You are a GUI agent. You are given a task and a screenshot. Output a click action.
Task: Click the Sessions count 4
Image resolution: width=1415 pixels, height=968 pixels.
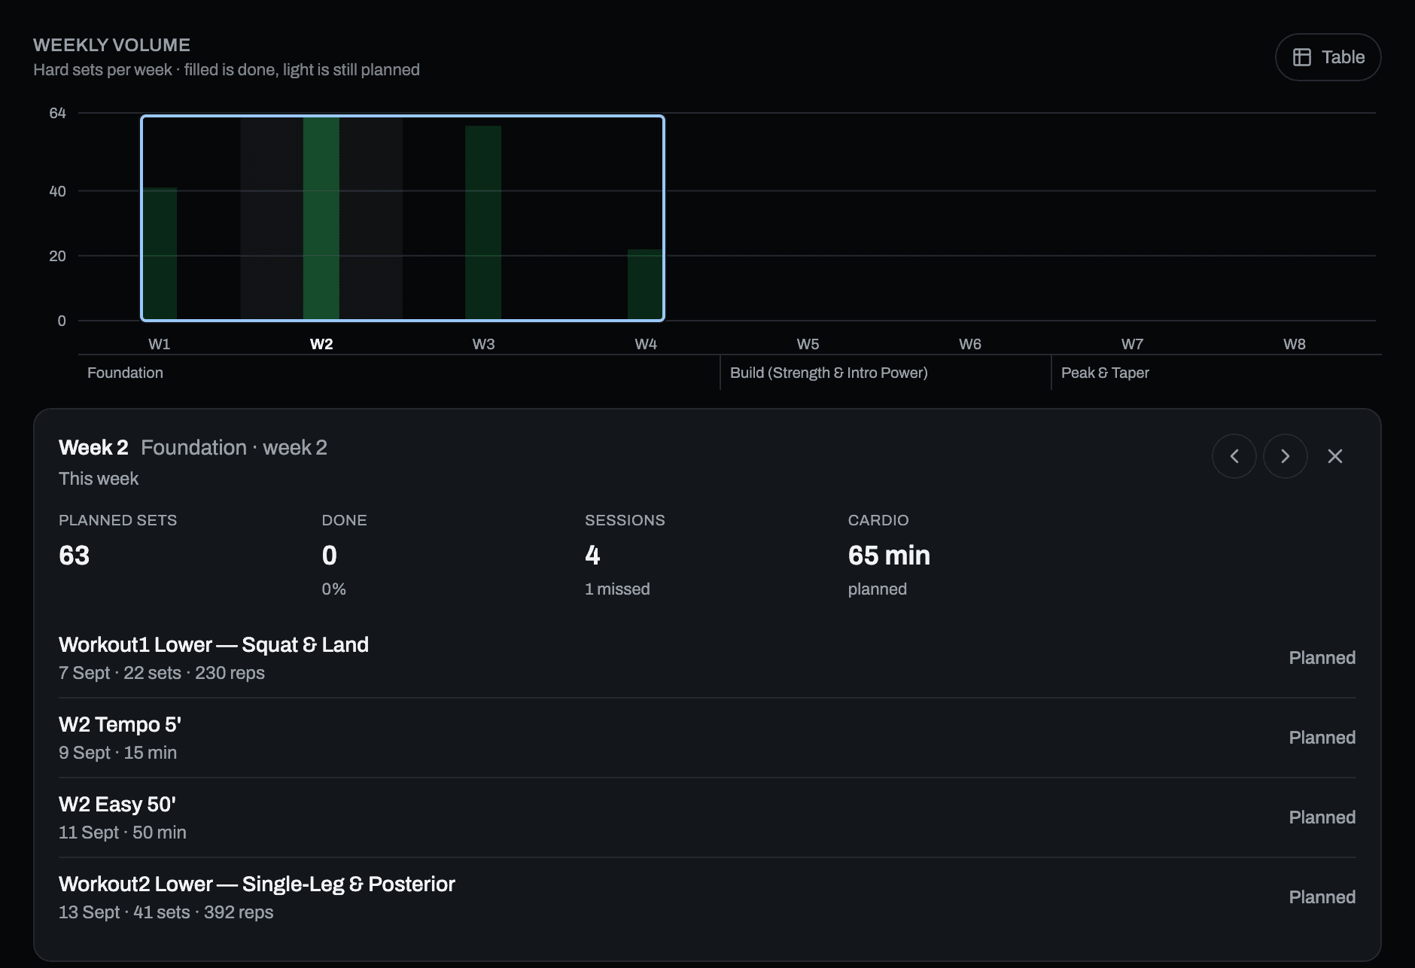click(x=592, y=556)
